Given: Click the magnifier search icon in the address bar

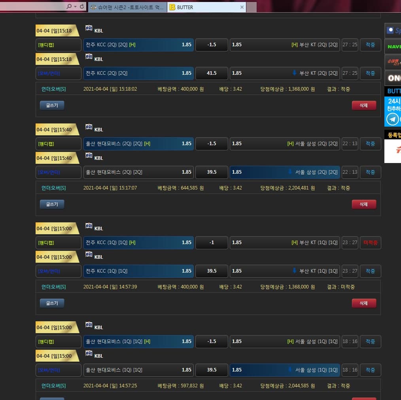Looking at the screenshot, I should (x=69, y=7).
